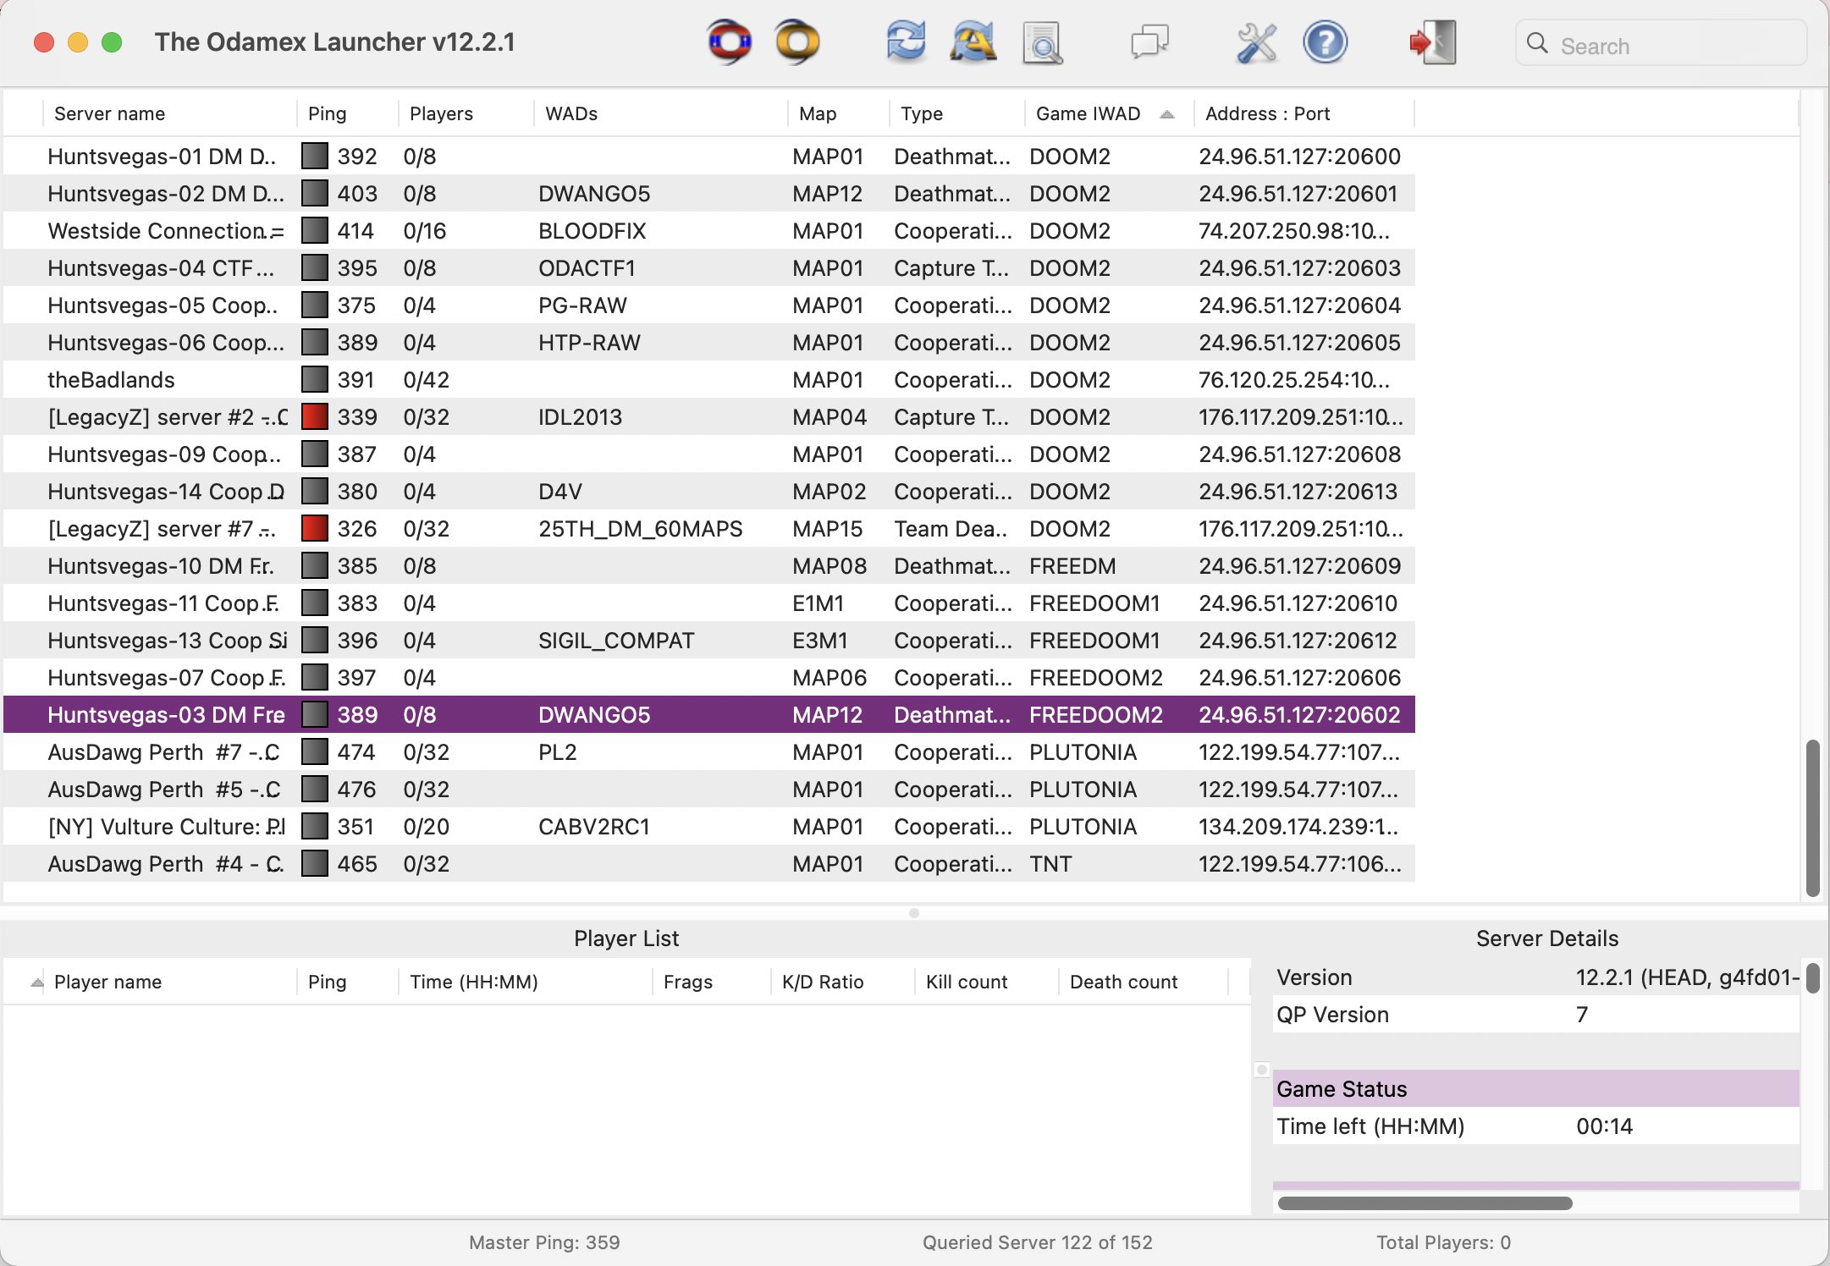Click the red ping indicator for [LegacyZ] server #2

[315, 417]
